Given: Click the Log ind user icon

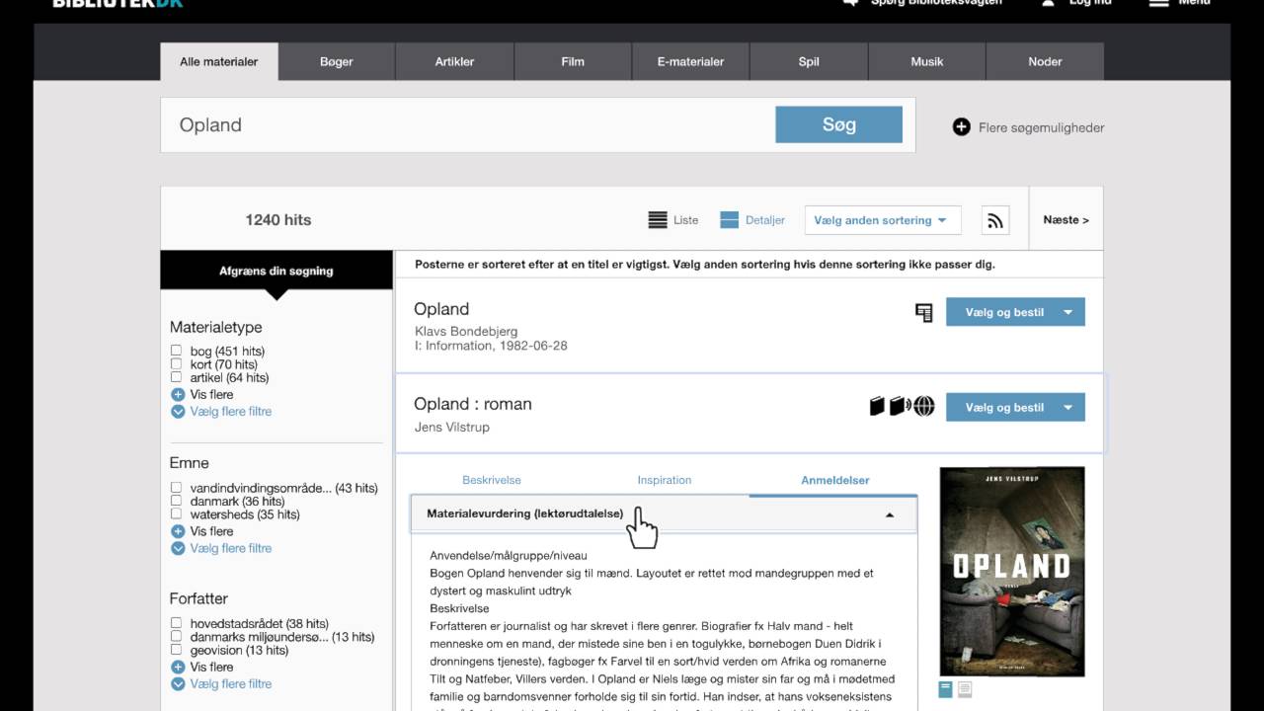Looking at the screenshot, I should pyautogui.click(x=1049, y=3).
